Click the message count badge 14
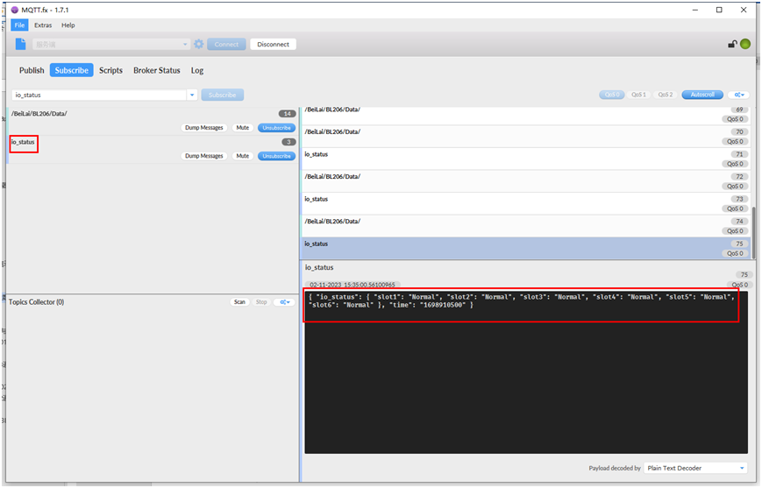This screenshot has width=762, height=488. (x=288, y=114)
